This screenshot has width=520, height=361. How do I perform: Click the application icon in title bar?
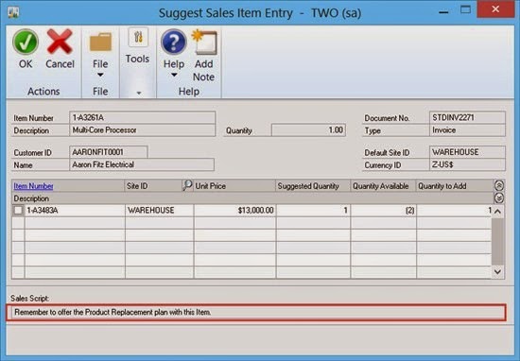pos(13,12)
